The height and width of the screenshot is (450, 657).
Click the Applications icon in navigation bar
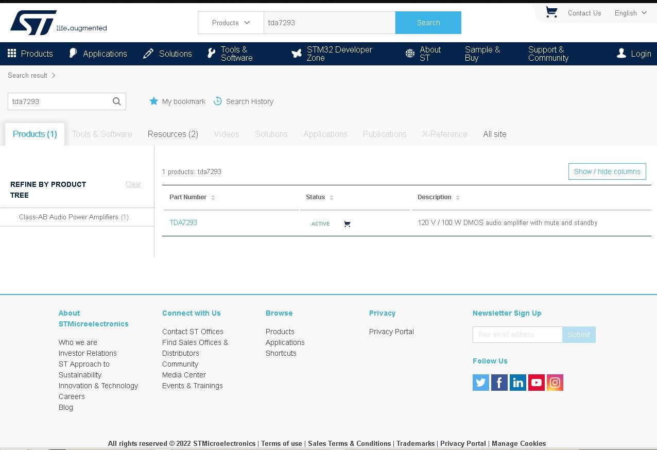[73, 53]
